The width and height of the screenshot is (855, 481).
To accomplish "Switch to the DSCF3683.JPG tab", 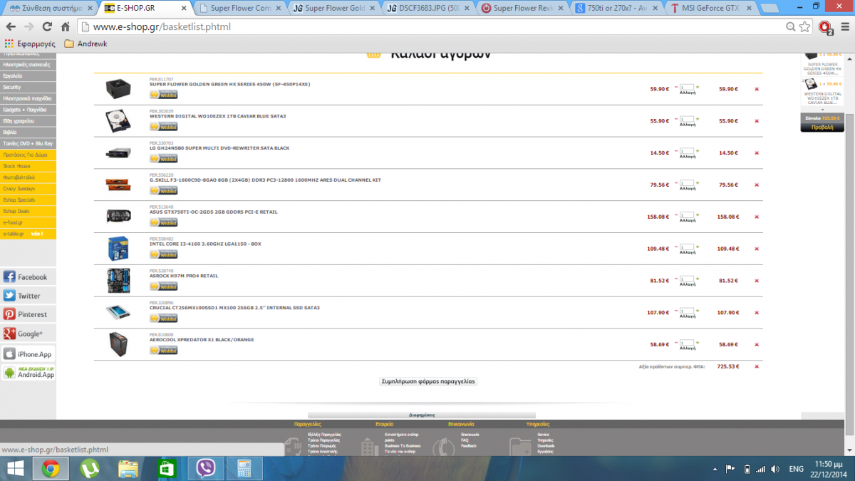I will point(429,8).
